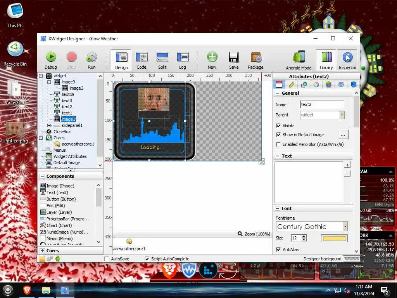Expand the Cores section at bottom
The width and height of the screenshot is (397, 298).
click(x=42, y=251)
